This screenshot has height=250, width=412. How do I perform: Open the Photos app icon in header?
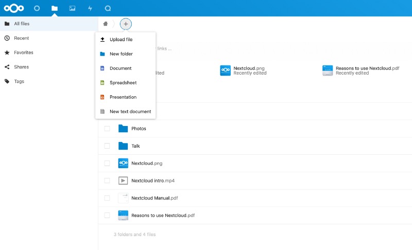coord(72,8)
